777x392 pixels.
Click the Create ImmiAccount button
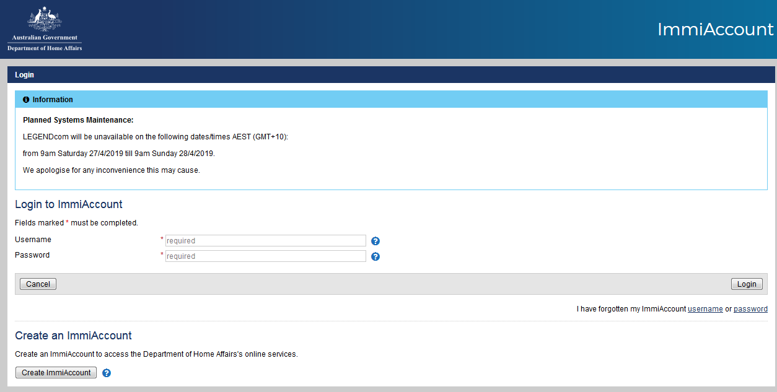coord(56,373)
